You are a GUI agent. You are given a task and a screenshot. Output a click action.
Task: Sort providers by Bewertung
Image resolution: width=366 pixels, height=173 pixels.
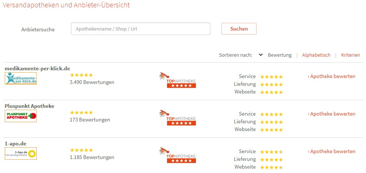point(279,55)
